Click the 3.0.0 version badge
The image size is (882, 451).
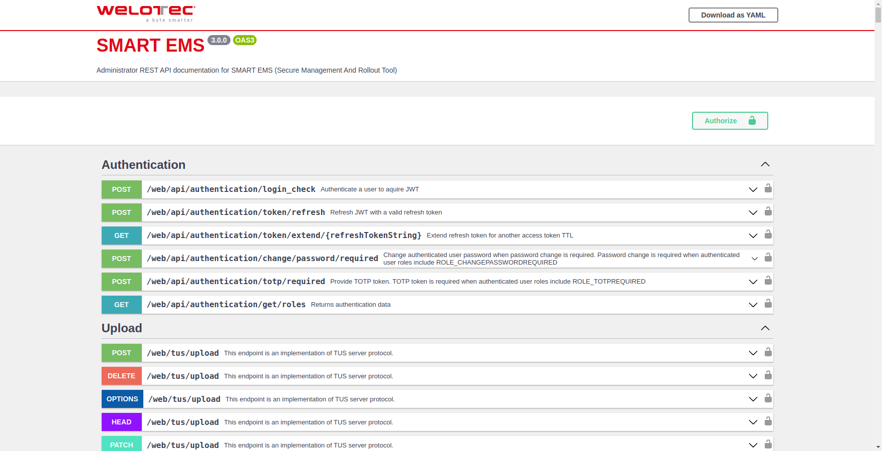tap(219, 40)
